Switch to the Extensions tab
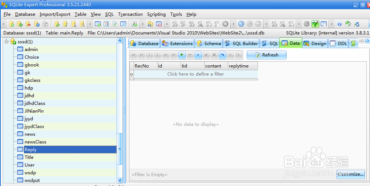The height and width of the screenshot is (186, 370). (178, 43)
